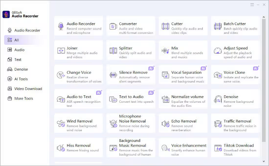269x166 pixels.
Task: Click the Tiktok Download icon
Action: click(218, 148)
